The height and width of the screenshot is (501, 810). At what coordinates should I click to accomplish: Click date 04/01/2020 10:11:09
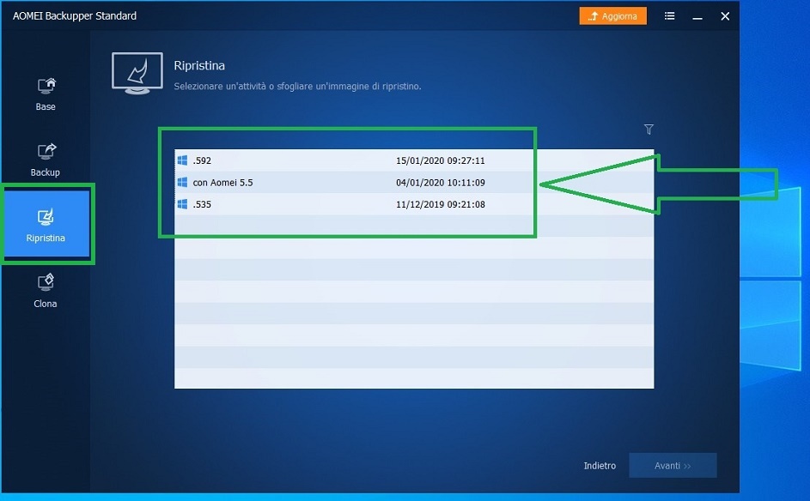[440, 182]
